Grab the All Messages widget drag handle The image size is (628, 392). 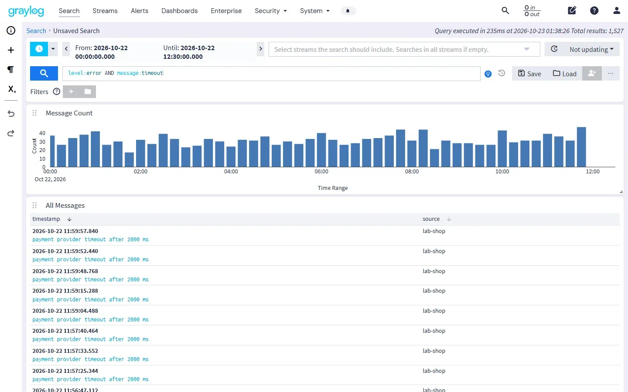(x=34, y=205)
